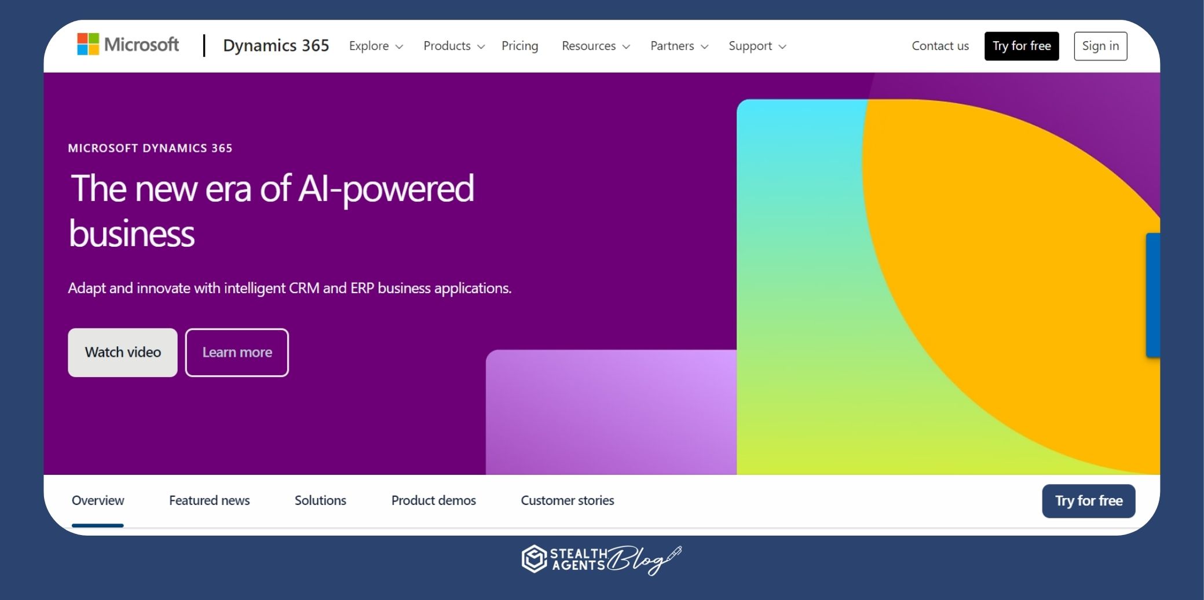Switch to the Featured news tab
Viewport: 1204px width, 600px height.
point(209,500)
